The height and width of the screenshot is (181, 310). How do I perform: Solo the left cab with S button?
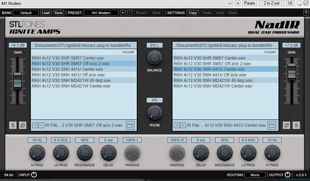[13, 125]
